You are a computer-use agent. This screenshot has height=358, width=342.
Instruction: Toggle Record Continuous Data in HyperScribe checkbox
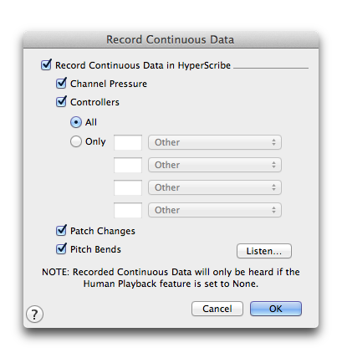[x=46, y=65]
